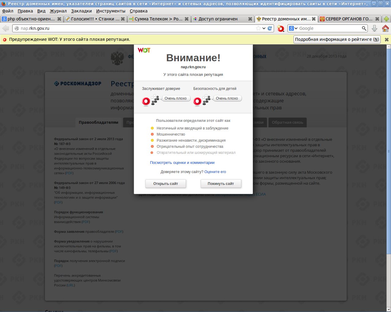Viewport: 391px width, 312px height.
Task: Click 'Отрицательный опыт сотрудничества' text
Action: tap(190, 147)
